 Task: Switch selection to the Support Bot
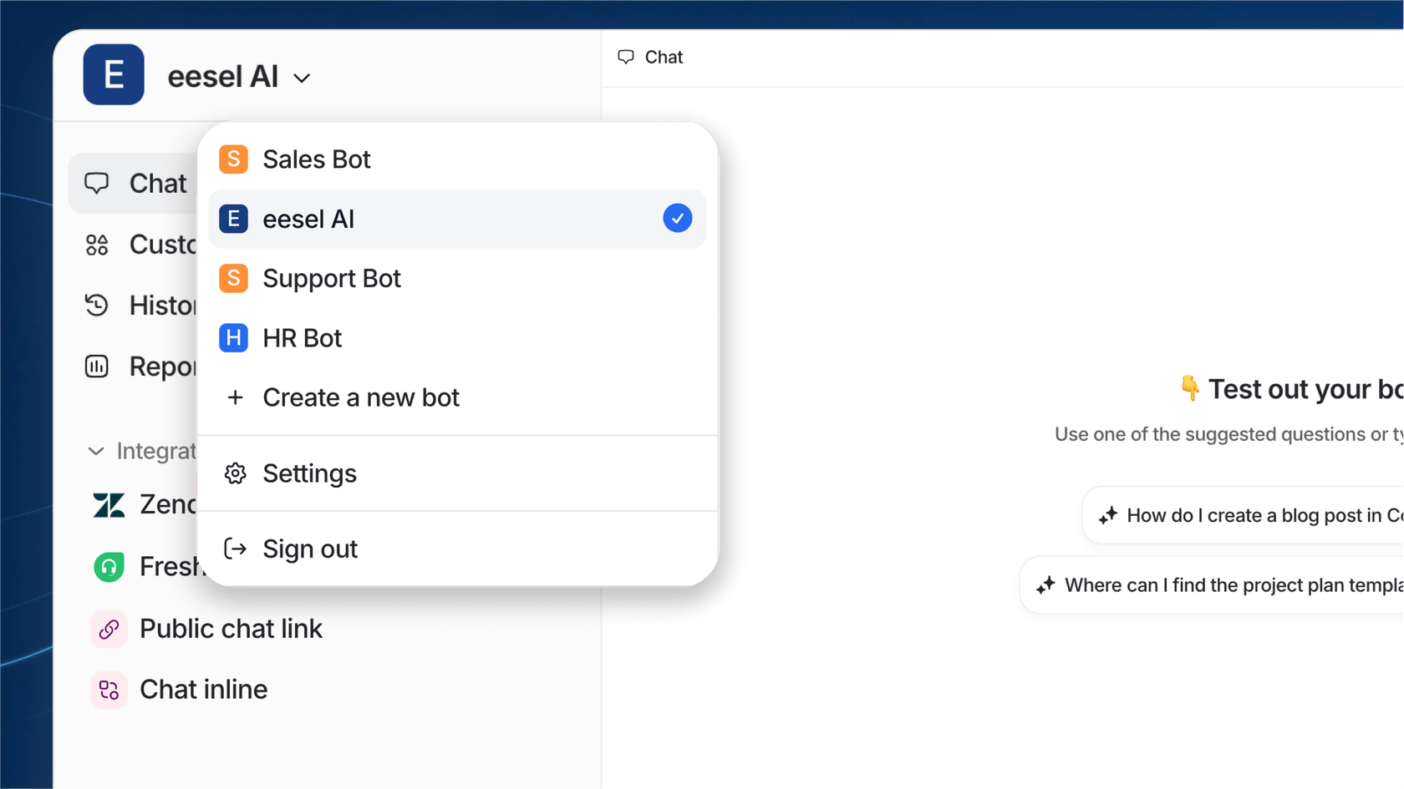pyautogui.click(x=332, y=278)
